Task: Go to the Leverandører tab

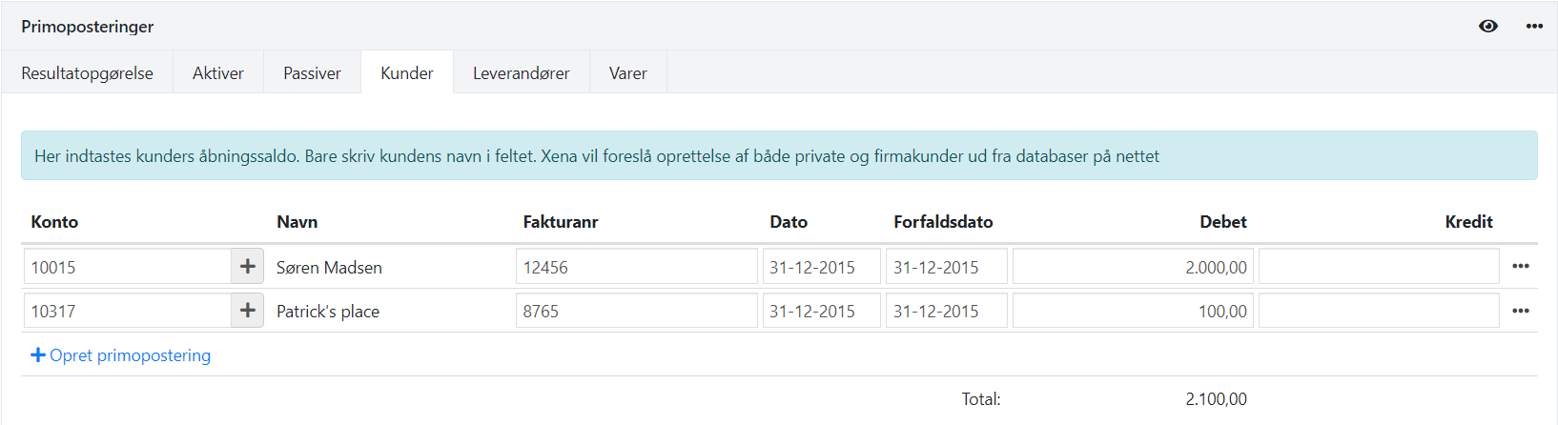Action: [521, 73]
